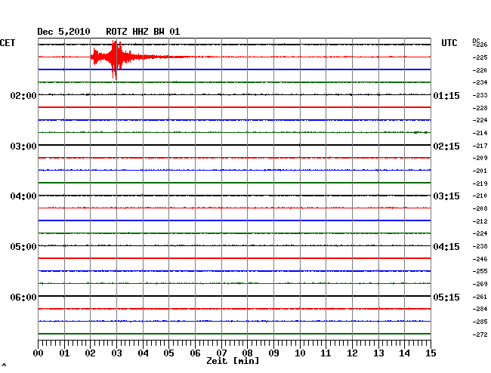The width and height of the screenshot is (491, 373).
Task: Click the x-axis minute label "07"
Action: [221, 353]
